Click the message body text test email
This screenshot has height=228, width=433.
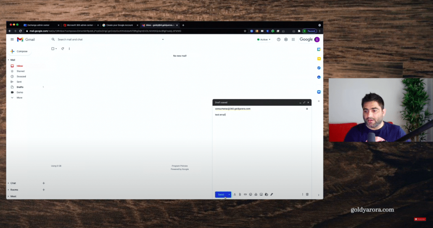(x=220, y=115)
